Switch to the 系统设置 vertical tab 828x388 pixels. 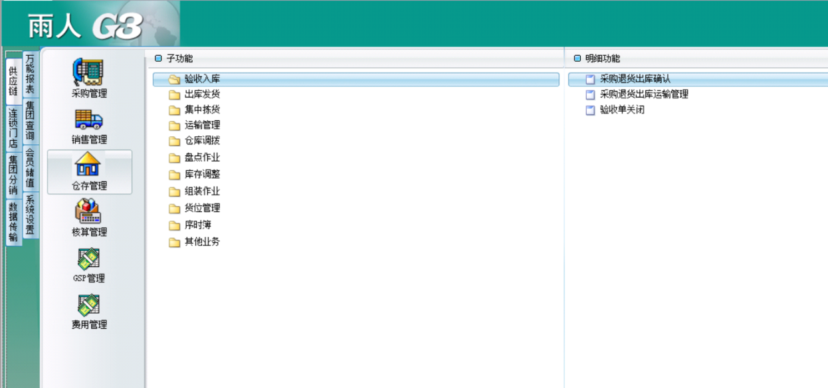tap(30, 215)
